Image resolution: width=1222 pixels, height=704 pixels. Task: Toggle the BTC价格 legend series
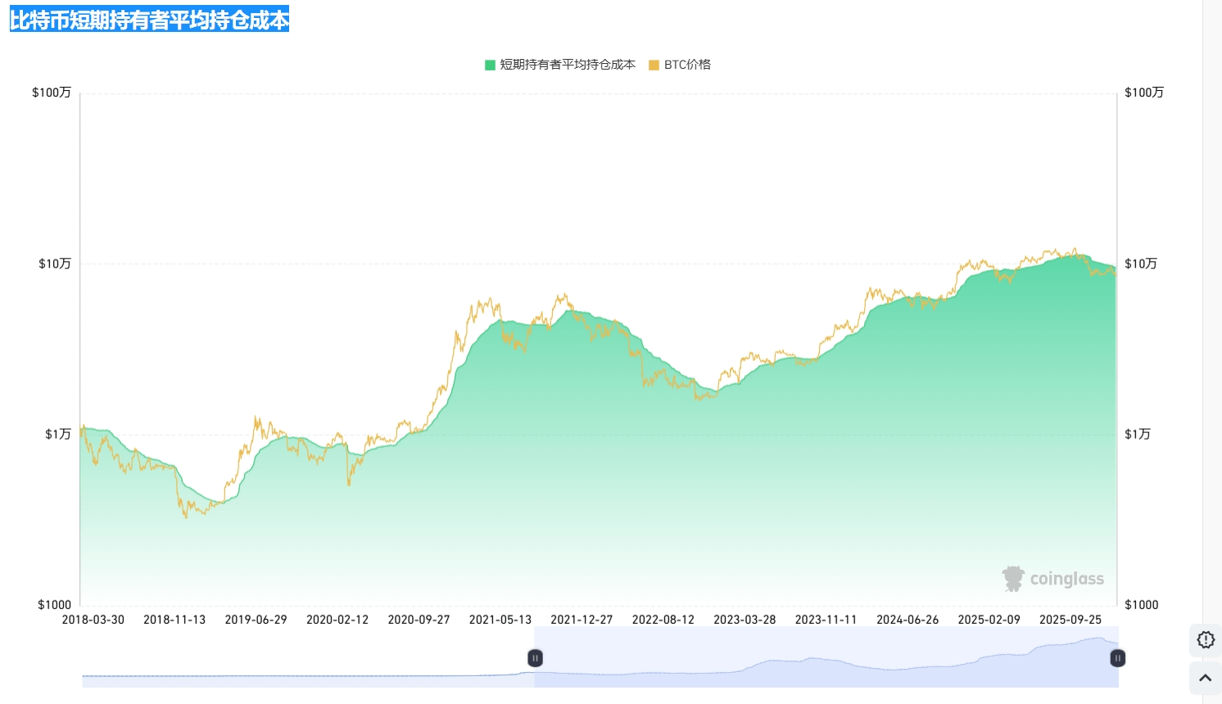[687, 65]
